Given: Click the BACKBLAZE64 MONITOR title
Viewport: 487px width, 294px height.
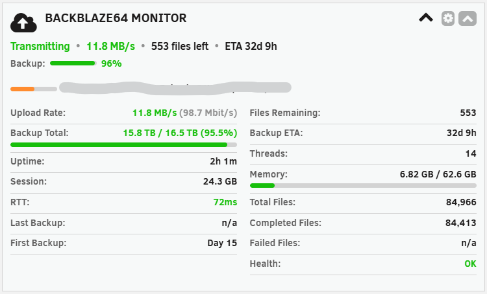Looking at the screenshot, I should [116, 18].
